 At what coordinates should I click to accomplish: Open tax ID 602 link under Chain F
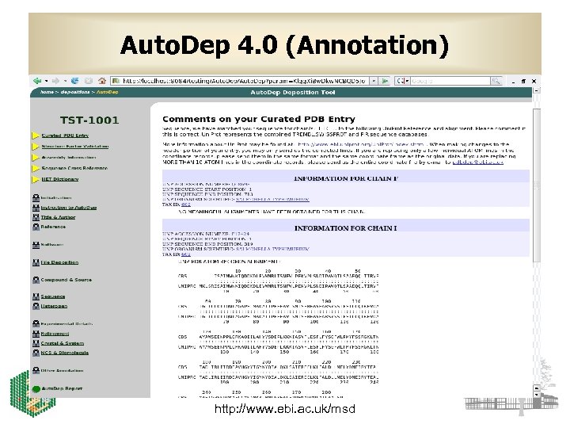[x=186, y=204]
